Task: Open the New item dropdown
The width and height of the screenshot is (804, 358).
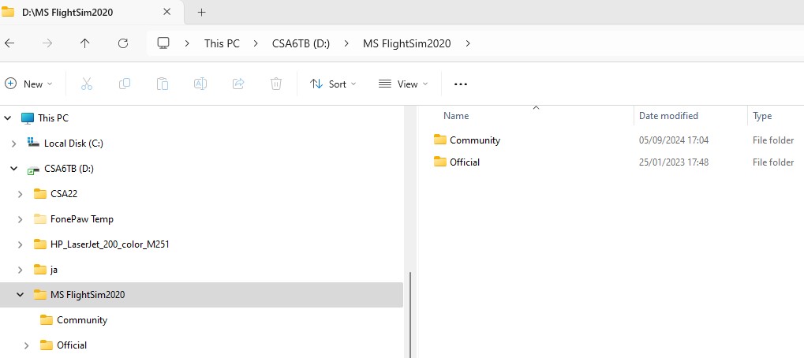Action: pyautogui.click(x=28, y=84)
